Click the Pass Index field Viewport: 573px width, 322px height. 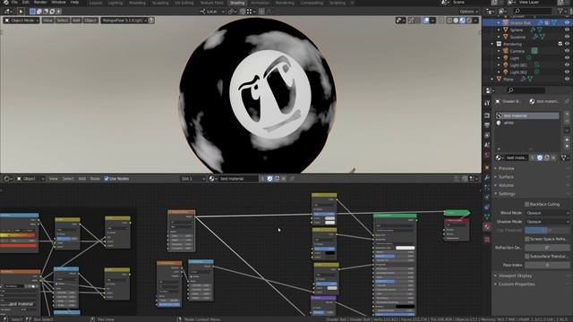547,265
